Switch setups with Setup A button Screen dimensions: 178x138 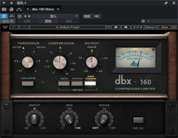(x=151, y=27)
